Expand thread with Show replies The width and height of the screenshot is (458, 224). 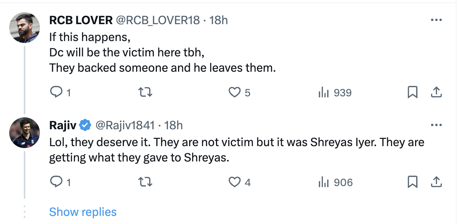pyautogui.click(x=83, y=212)
